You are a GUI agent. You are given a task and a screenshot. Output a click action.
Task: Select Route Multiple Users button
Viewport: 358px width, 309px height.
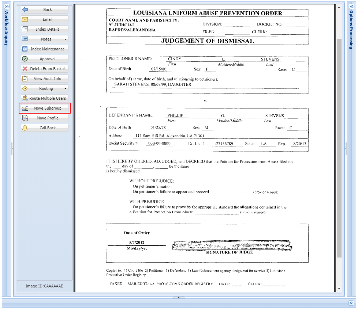45,98
